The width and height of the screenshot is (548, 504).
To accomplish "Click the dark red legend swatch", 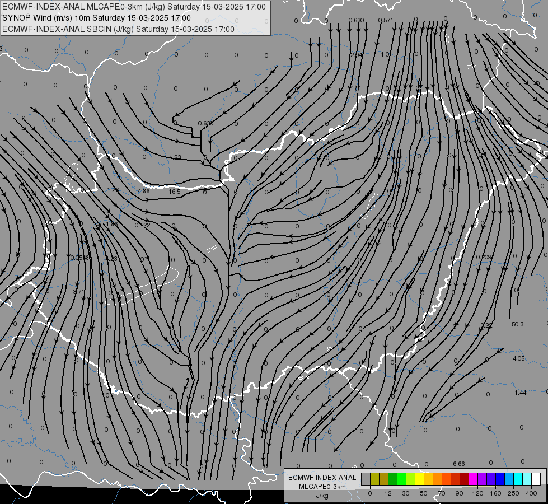I will 465,479.
